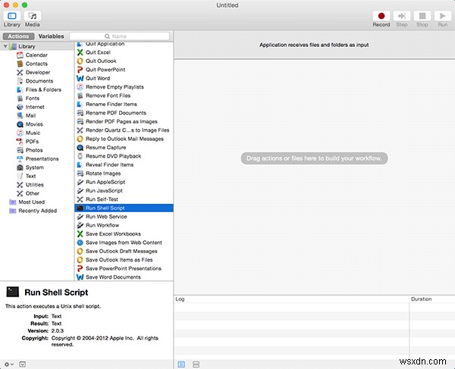Switch to the Variables tab
455x369 pixels.
(x=51, y=36)
